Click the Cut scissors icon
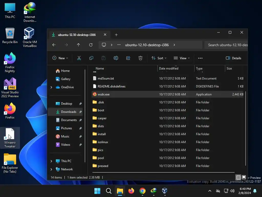Screen dimensions: 262x197 coord(79,58)
